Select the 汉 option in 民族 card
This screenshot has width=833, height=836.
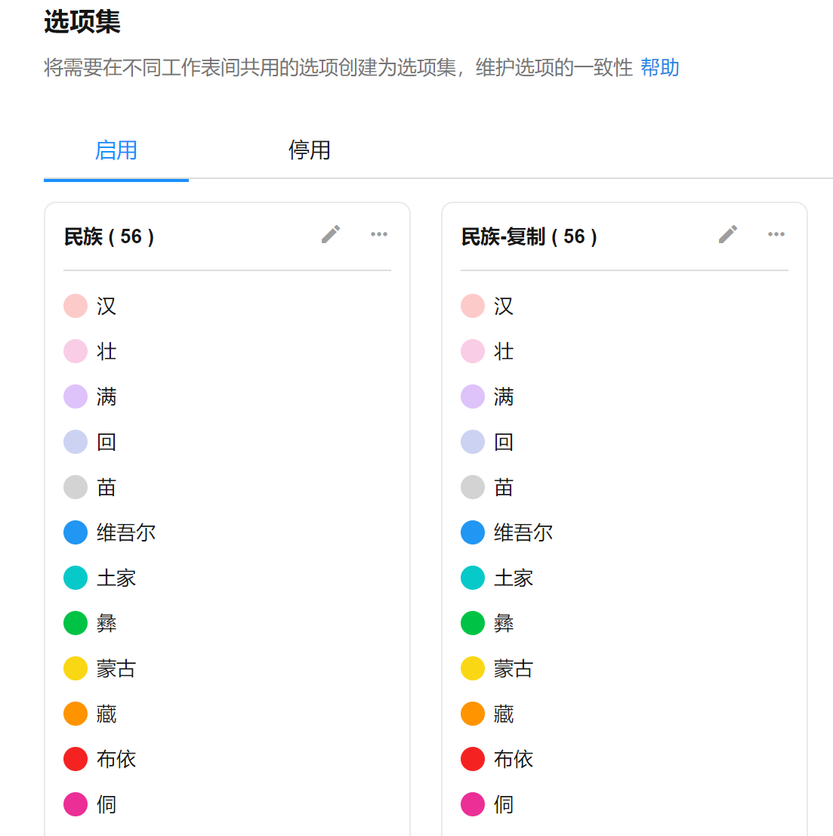click(106, 306)
